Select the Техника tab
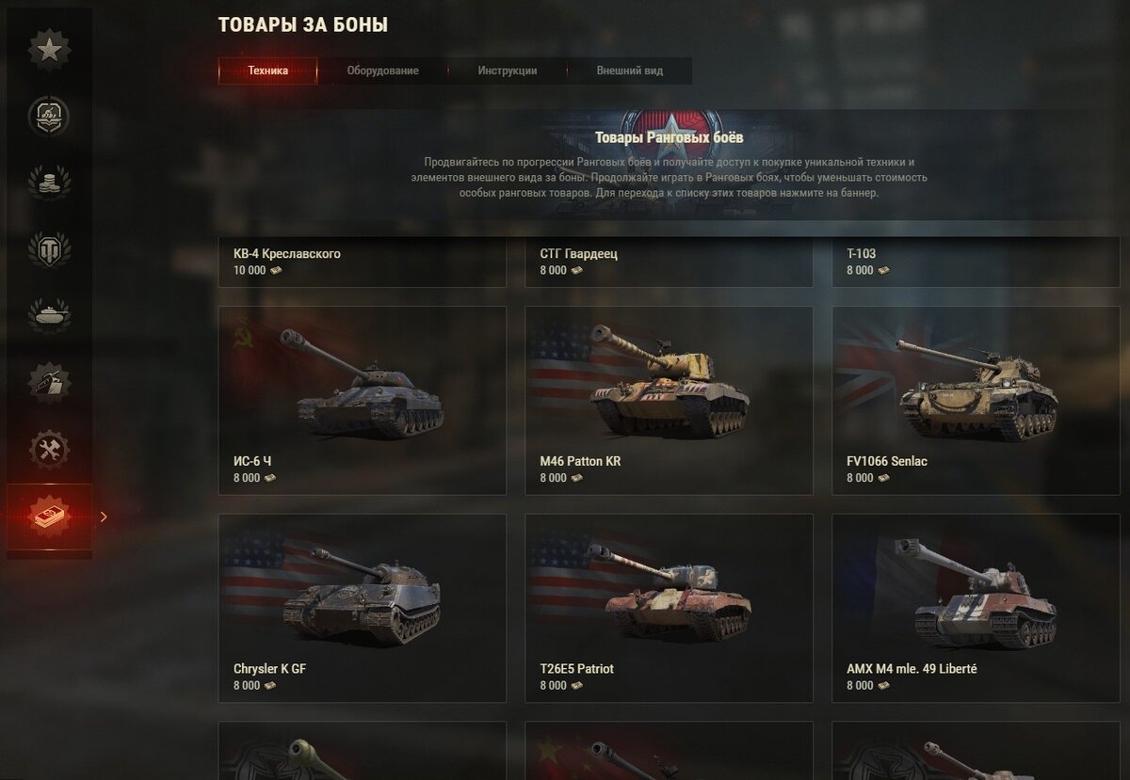The image size is (1130, 780). pos(268,71)
